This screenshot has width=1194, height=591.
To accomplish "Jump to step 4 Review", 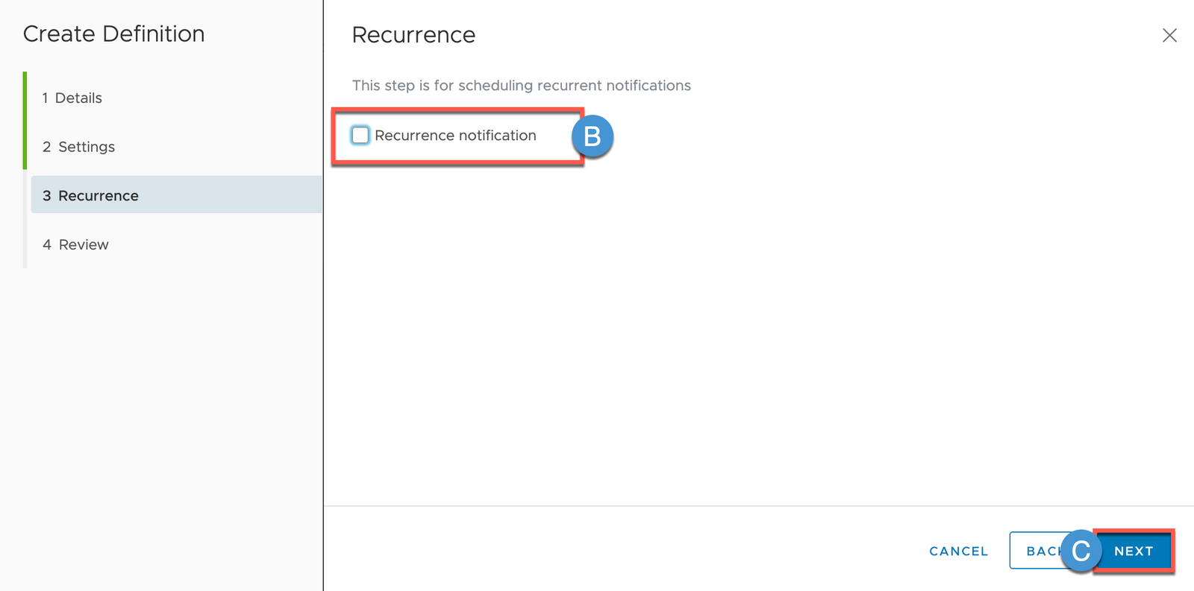I will click(84, 244).
